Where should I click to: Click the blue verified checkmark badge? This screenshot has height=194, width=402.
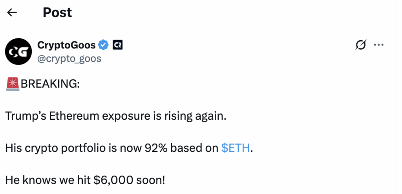[104, 45]
